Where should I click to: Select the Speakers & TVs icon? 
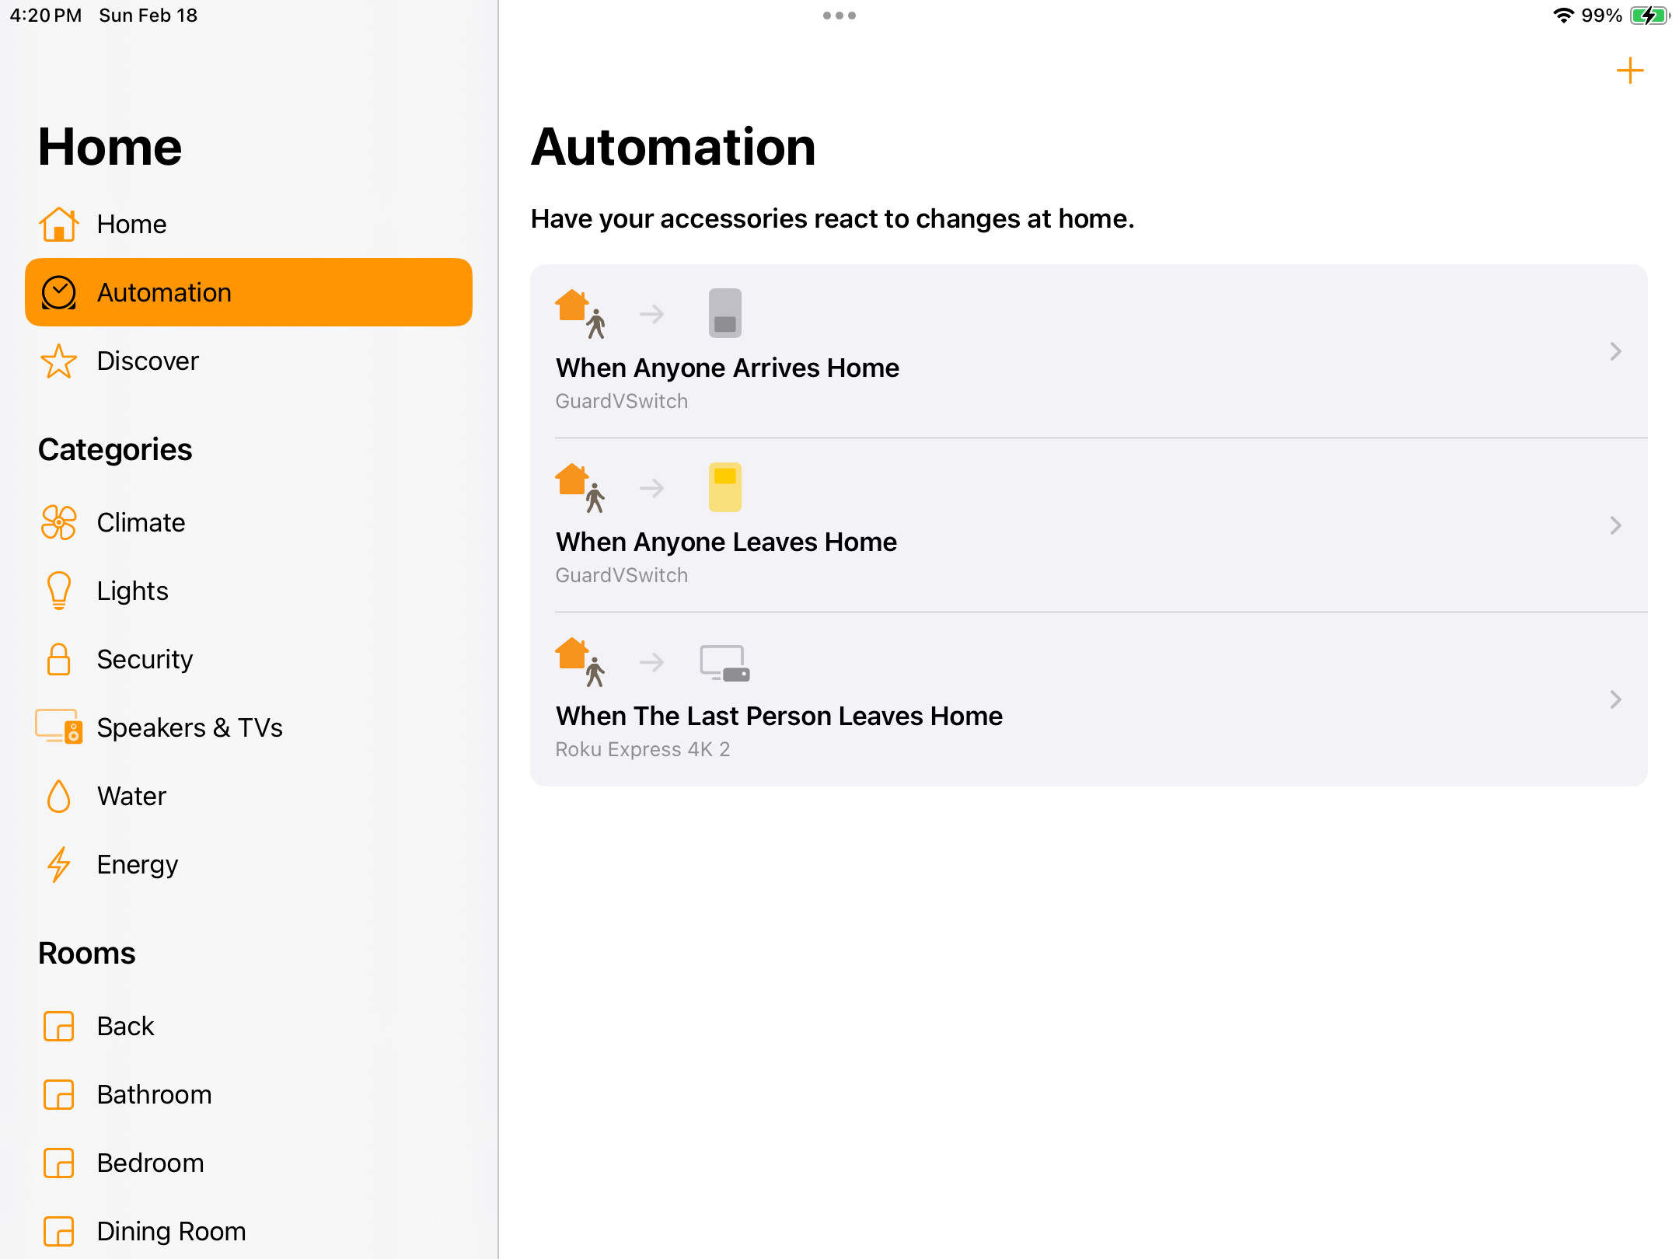(59, 727)
